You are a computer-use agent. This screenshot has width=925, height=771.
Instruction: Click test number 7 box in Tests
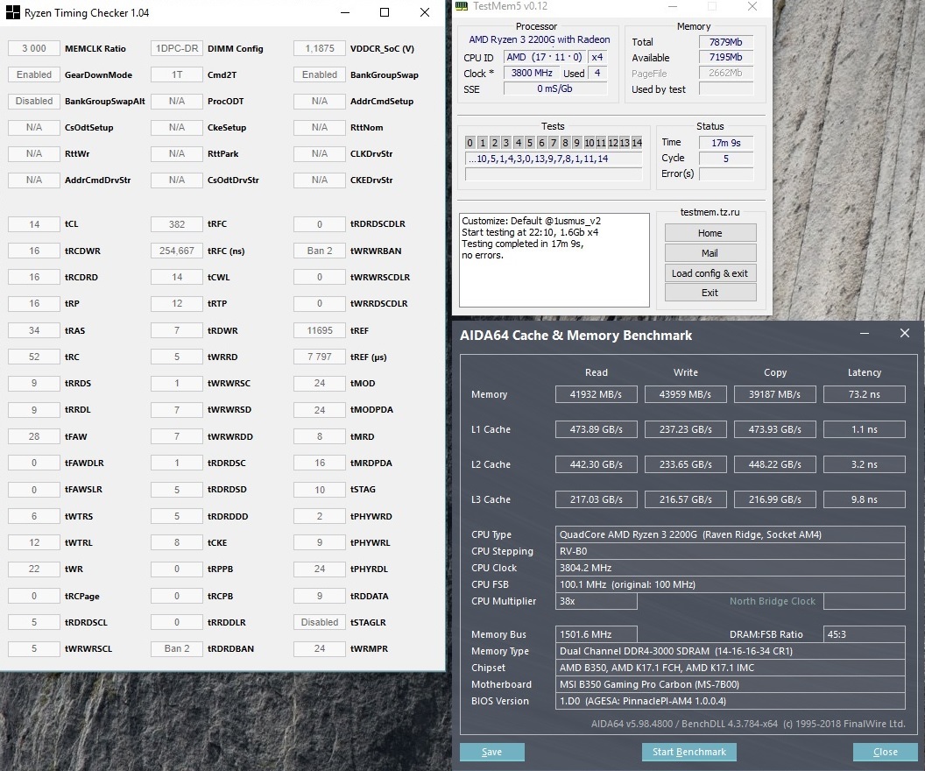554,143
